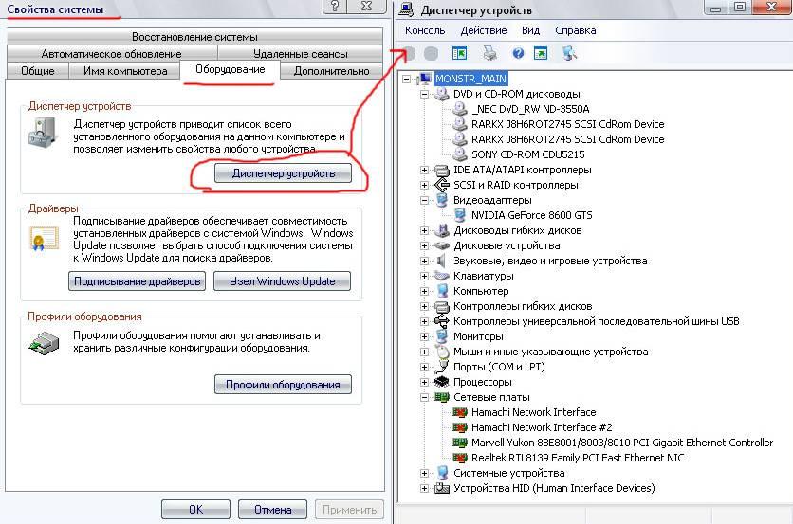
Task: Expand the Контроллеры гибких дисков branch
Action: (x=424, y=306)
